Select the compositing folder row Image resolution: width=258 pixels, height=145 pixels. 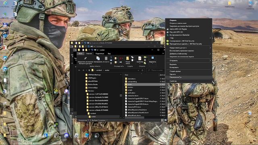click(x=145, y=81)
